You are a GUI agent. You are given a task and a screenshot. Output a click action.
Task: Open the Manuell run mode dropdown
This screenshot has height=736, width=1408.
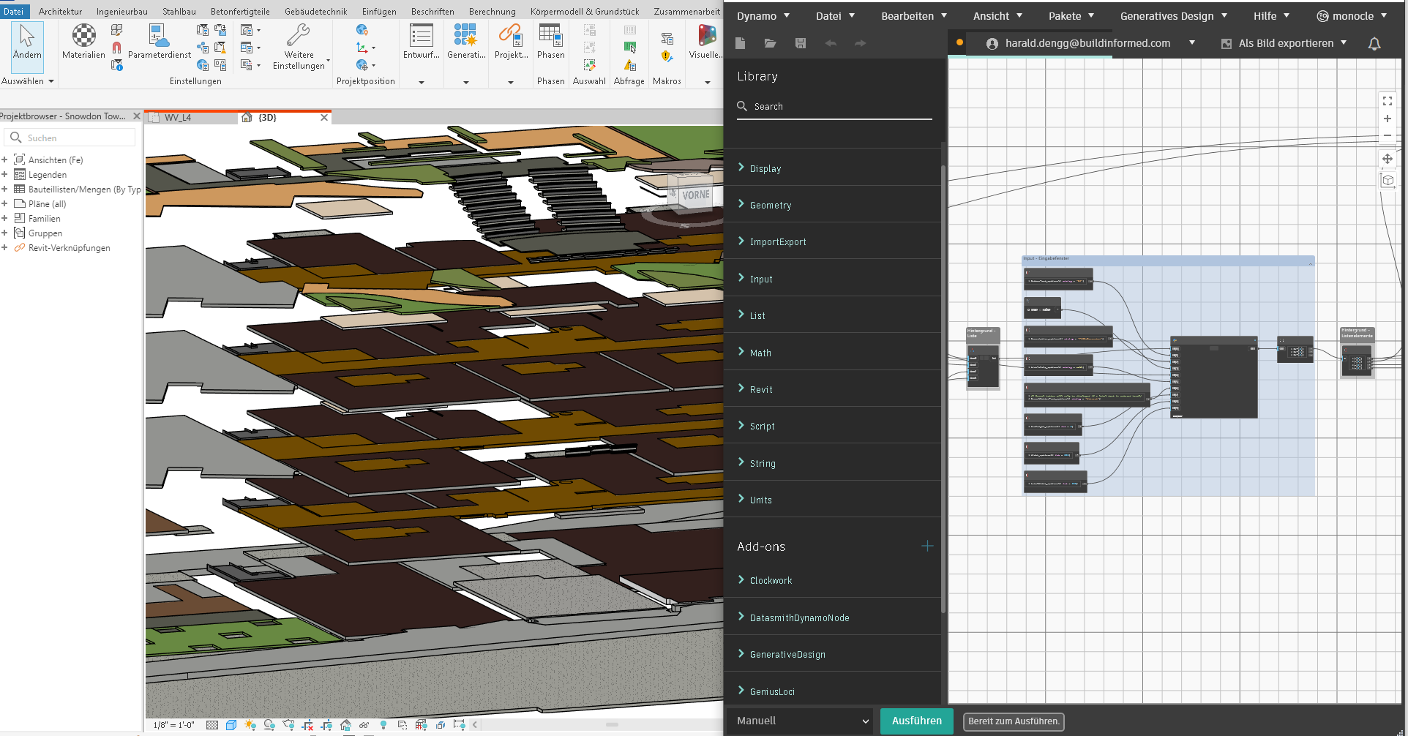[802, 721]
